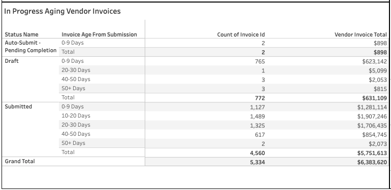The height and width of the screenshot is (190, 391).
Task: Select the Submitted count value 1,489
Action: (x=257, y=116)
